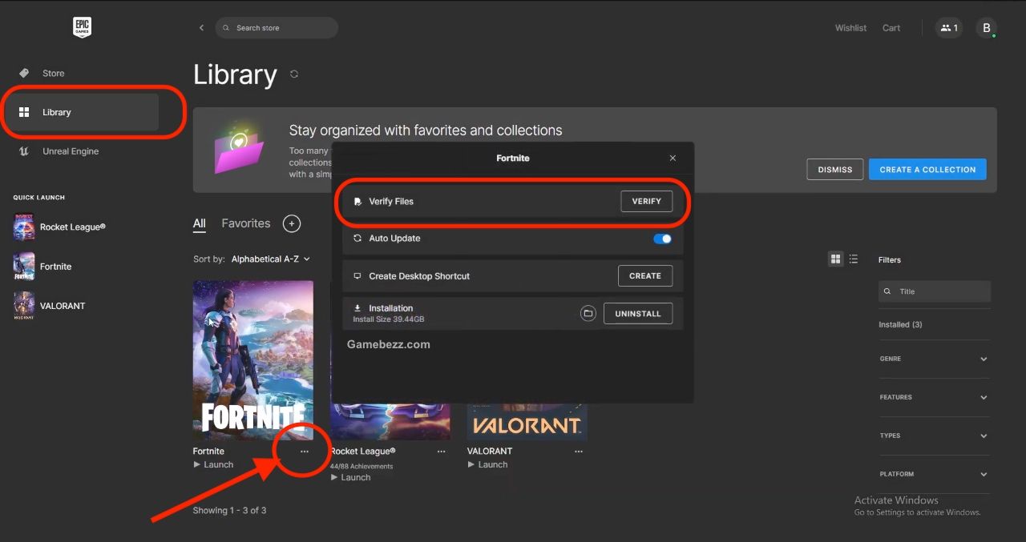Launch VALORANT from its library card

point(488,464)
